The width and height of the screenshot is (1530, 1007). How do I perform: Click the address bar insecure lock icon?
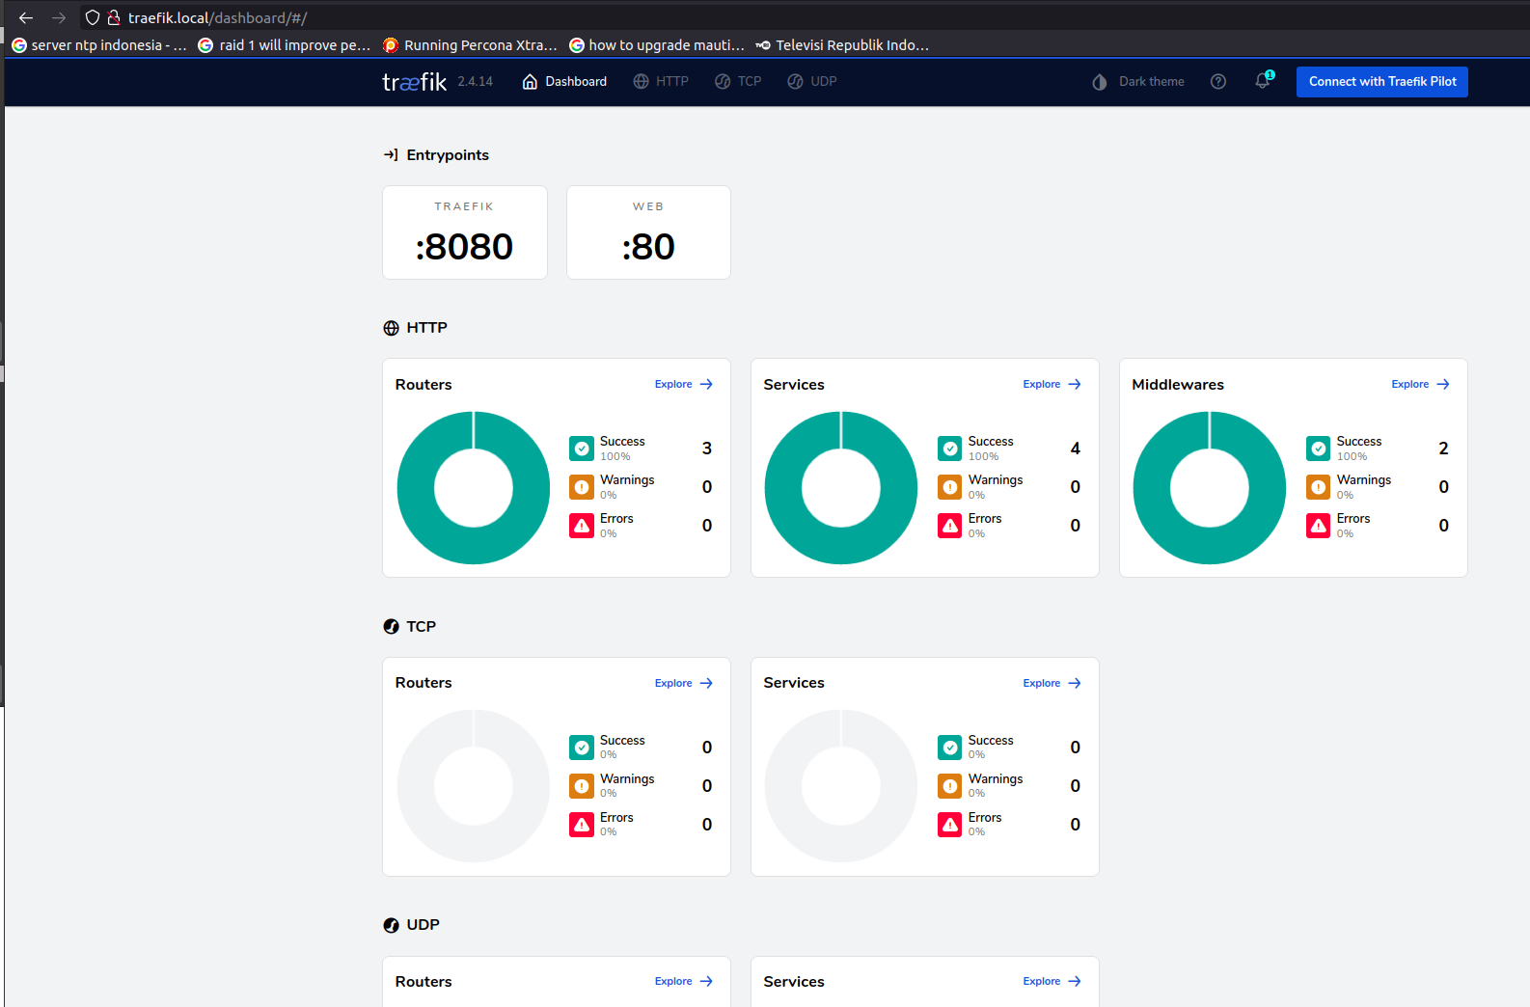[114, 17]
